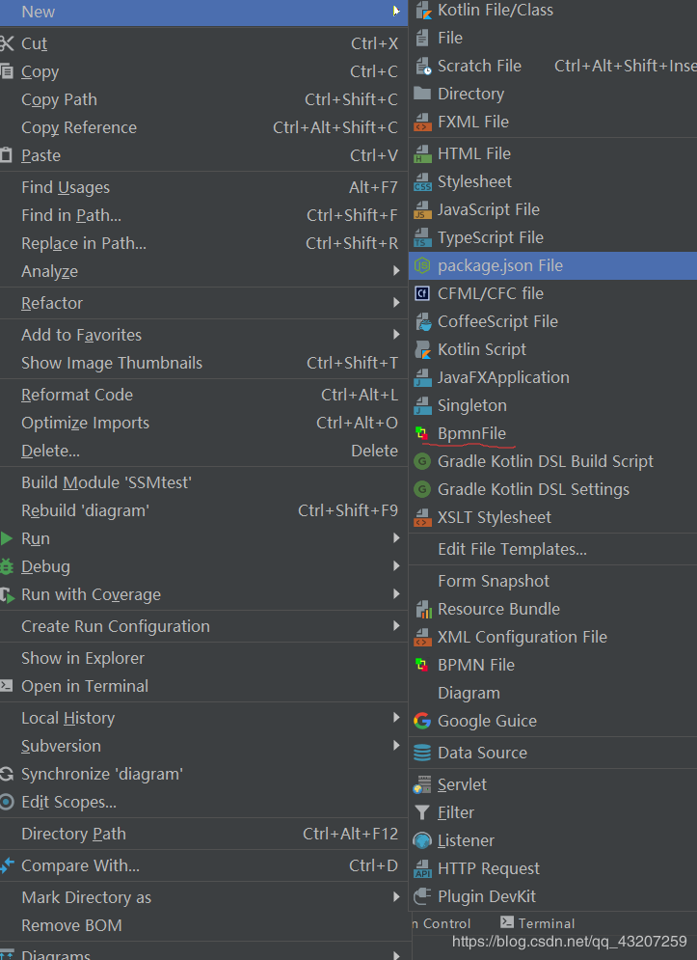This screenshot has width=697, height=960.
Task: Expand the Refactor submenu arrow
Action: 396,303
